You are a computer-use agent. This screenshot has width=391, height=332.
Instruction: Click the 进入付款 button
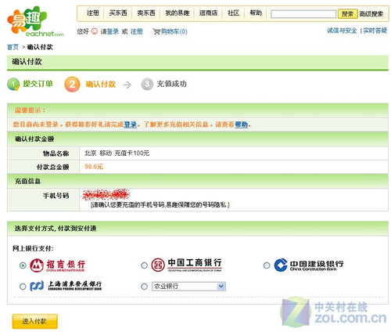pos(34,321)
